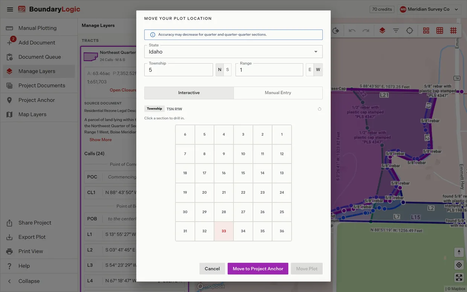Select section 33 in township grid
Screen dimensions: 467x292
(x=224, y=231)
